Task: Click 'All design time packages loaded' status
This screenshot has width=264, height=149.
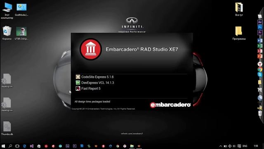Action: tap(92, 101)
